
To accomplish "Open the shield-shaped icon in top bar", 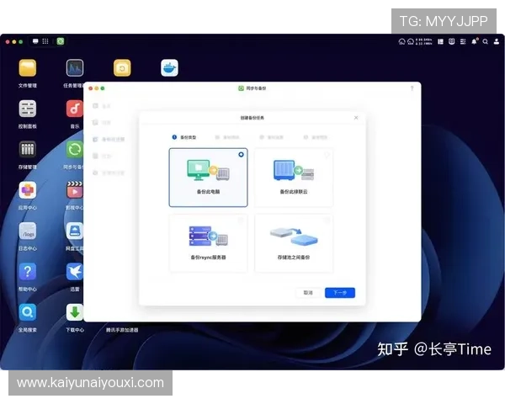I will click(451, 41).
